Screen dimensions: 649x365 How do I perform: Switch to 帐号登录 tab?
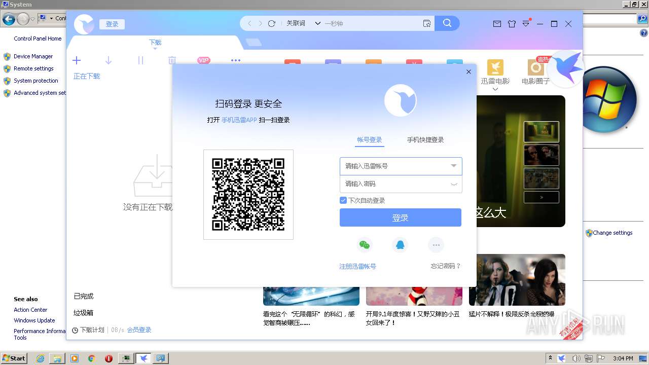[370, 140]
